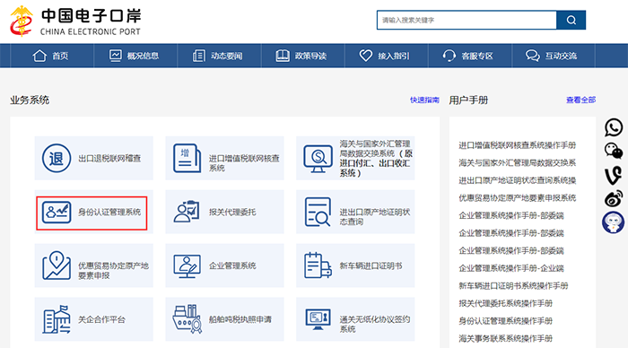Click home house icon in navigation bar
Image resolution: width=628 pixels, height=348 pixels.
[x=39, y=56]
